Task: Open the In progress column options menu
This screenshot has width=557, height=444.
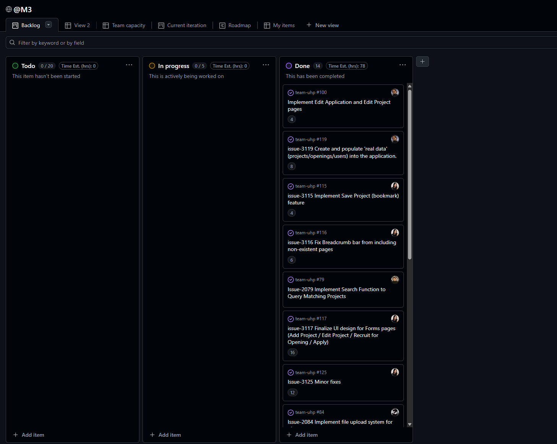Action: pos(266,65)
